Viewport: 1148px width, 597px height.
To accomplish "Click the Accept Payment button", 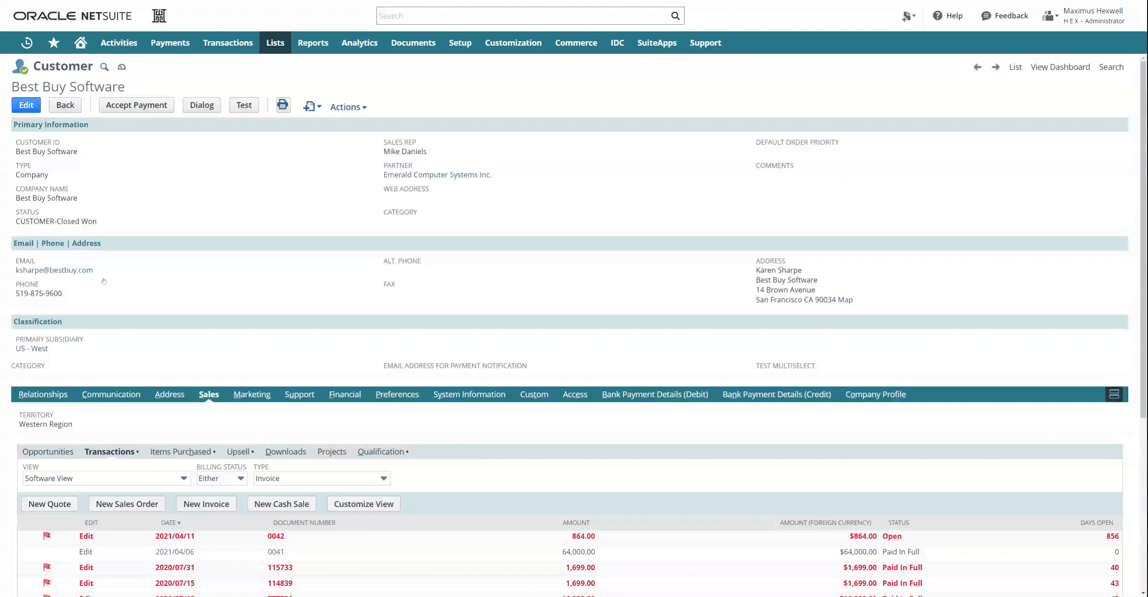I will [x=136, y=105].
